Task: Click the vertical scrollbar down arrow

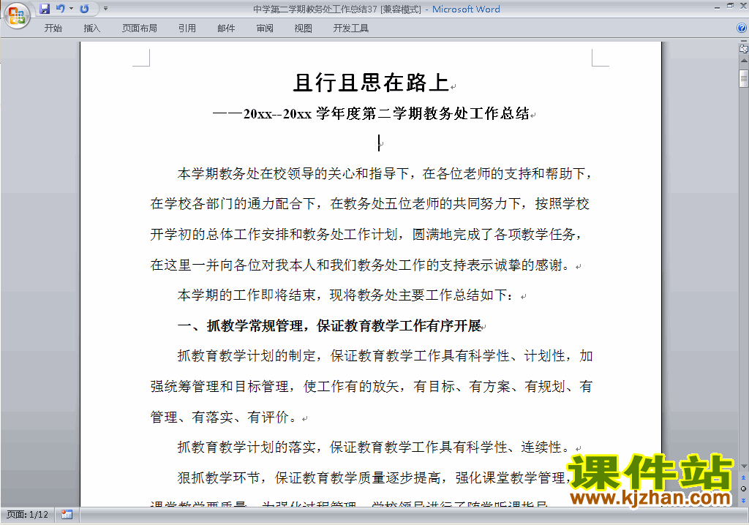Action: tap(744, 467)
